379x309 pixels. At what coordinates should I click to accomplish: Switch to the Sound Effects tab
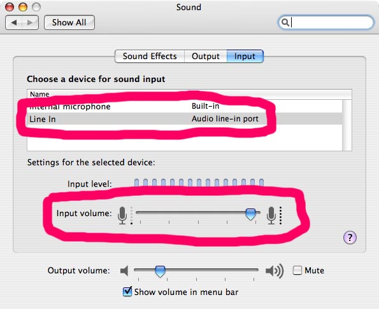[x=150, y=56]
